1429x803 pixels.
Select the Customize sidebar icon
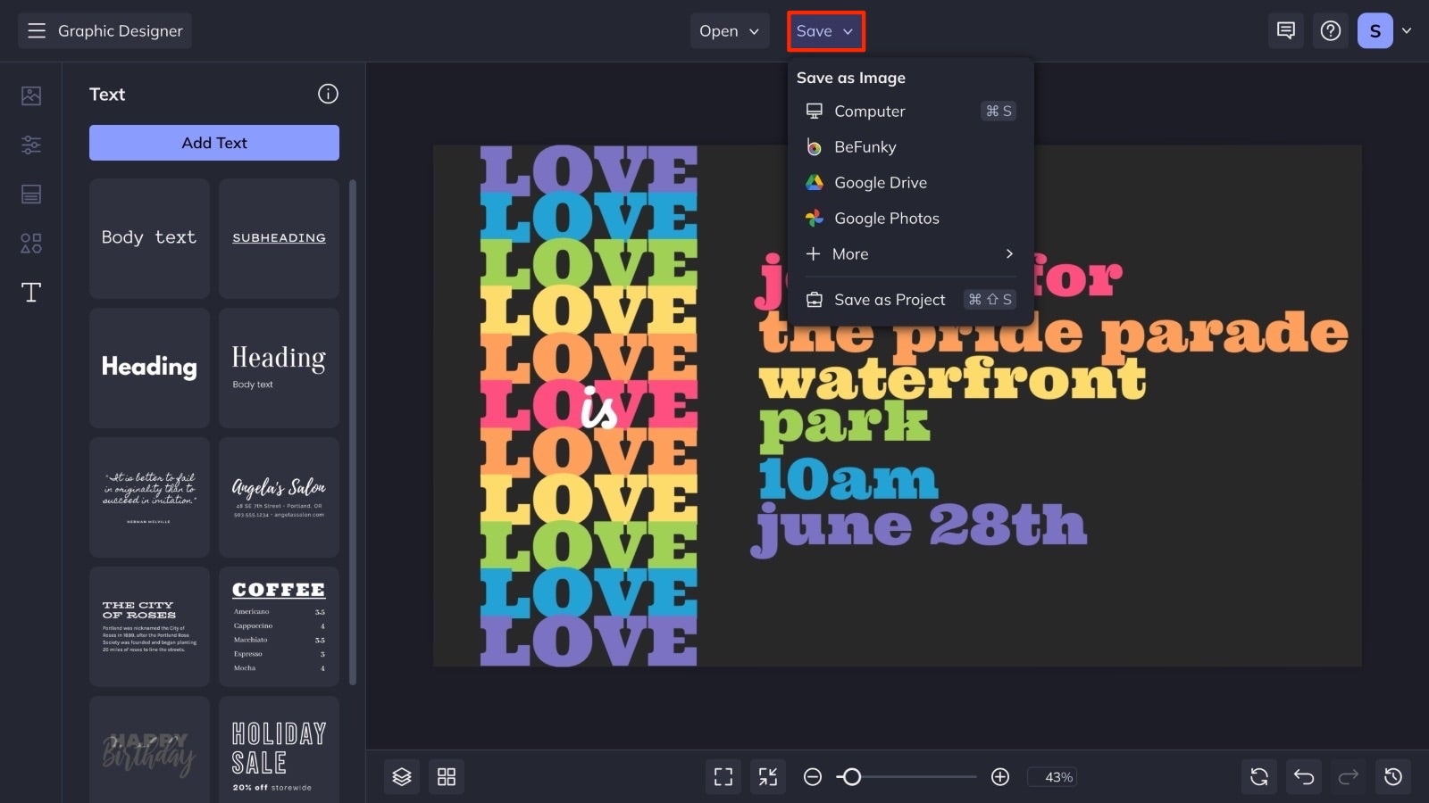[30, 145]
